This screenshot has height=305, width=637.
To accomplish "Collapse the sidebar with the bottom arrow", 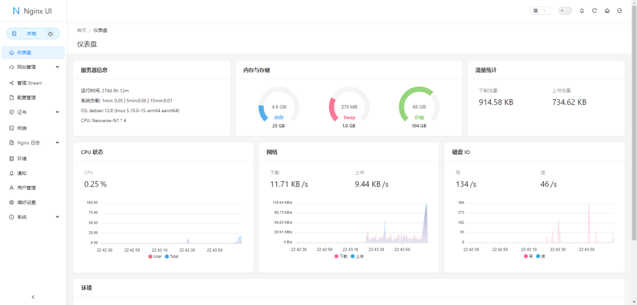I will coord(33,297).
